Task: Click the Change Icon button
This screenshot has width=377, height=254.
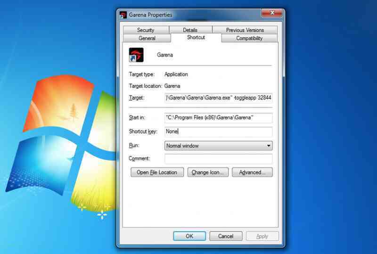Action: coord(208,172)
